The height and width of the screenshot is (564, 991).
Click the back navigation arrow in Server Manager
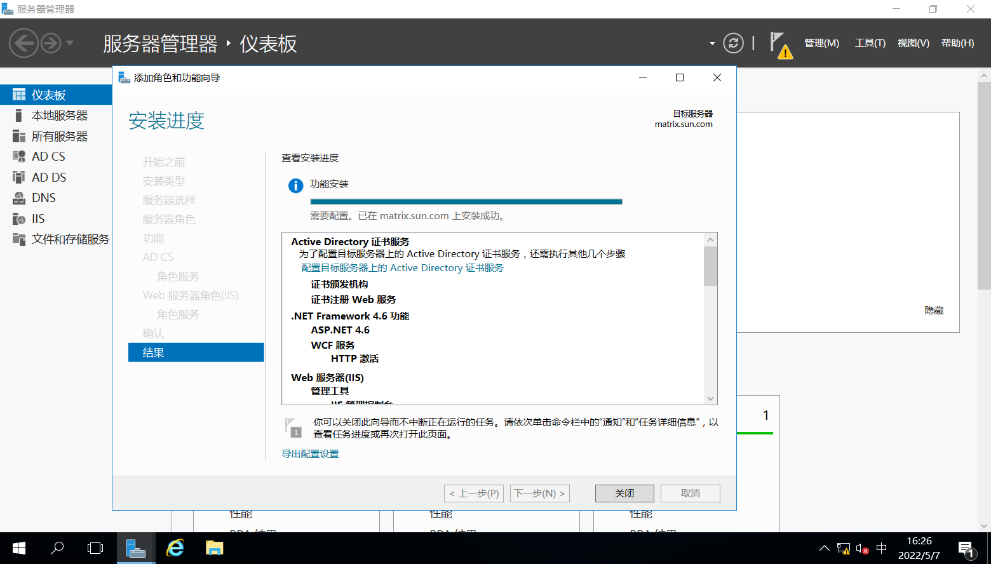pyautogui.click(x=24, y=43)
